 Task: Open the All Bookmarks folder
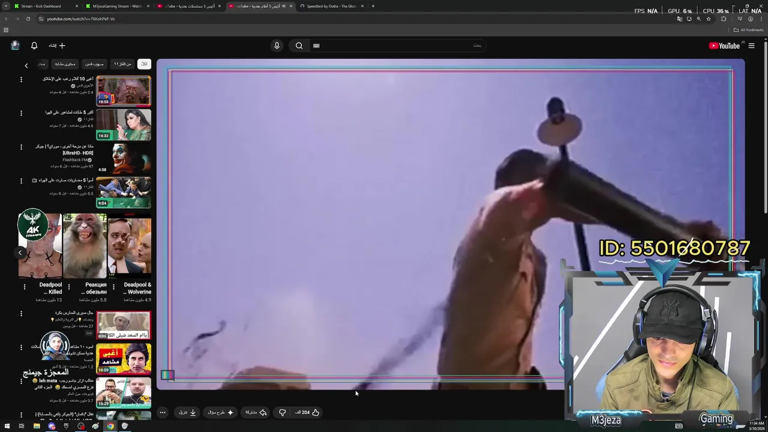(x=748, y=30)
